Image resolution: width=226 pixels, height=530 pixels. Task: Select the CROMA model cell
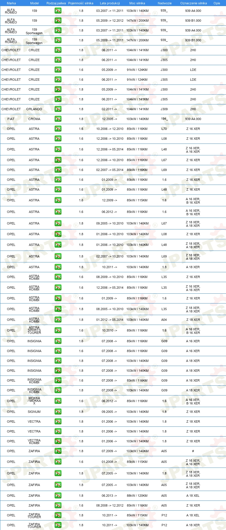pos(34,119)
